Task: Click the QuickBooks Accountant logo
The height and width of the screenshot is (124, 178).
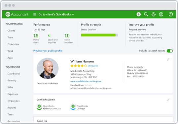Action: click(x=17, y=15)
